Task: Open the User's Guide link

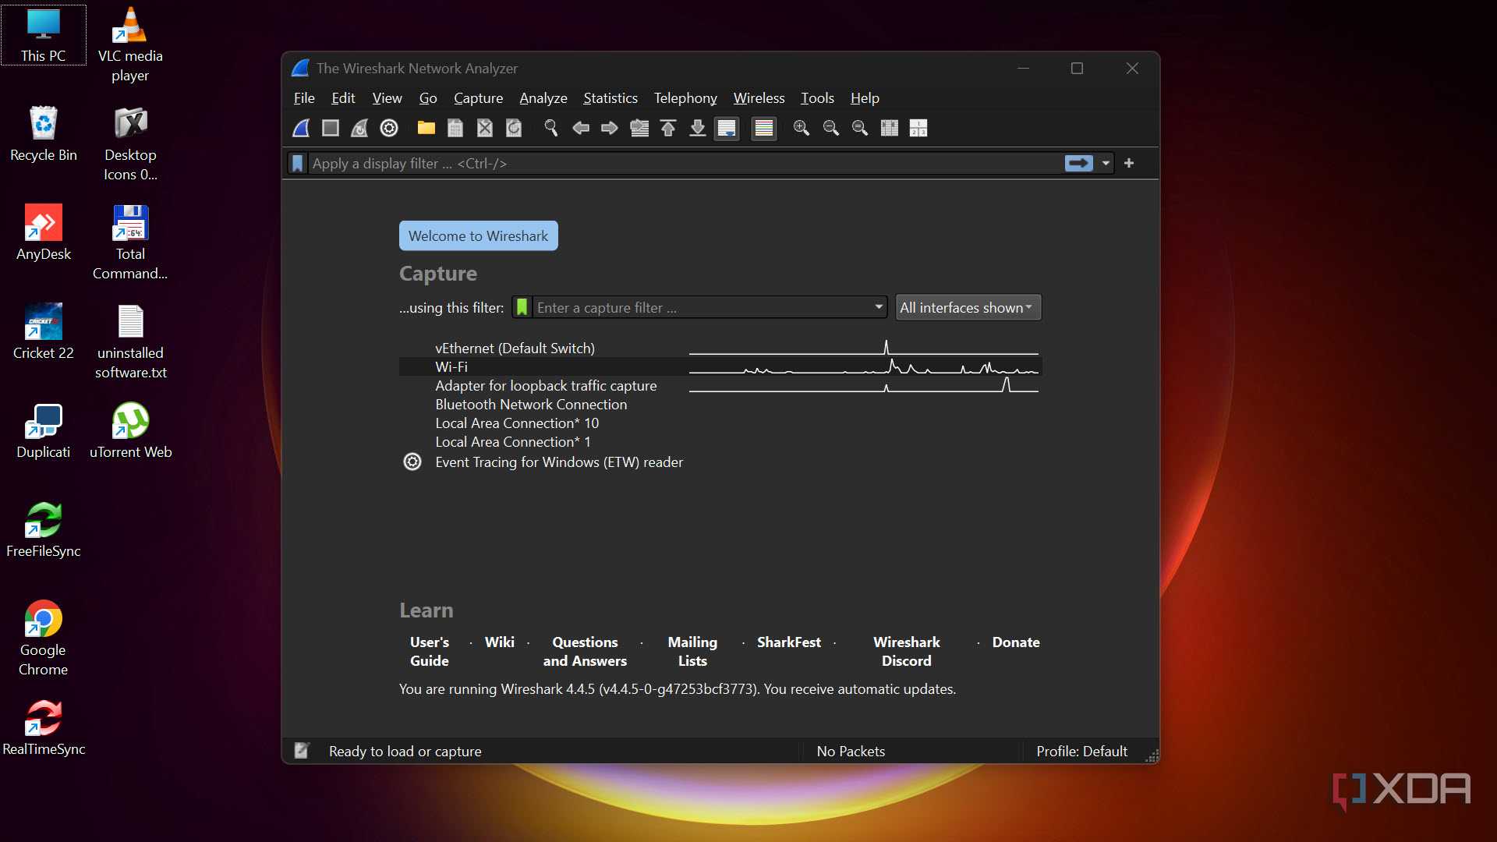Action: point(430,651)
